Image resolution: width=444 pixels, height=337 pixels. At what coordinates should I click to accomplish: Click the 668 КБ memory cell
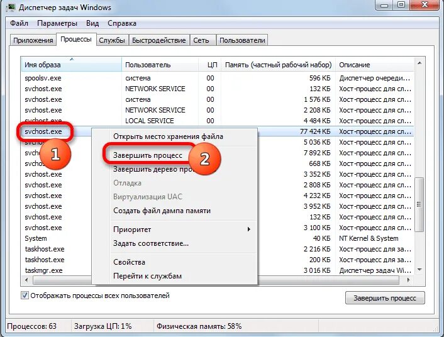tap(319, 163)
